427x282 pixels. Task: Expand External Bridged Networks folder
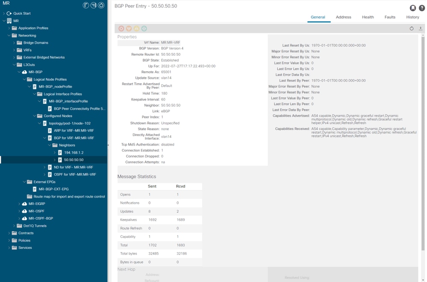(x=14, y=57)
